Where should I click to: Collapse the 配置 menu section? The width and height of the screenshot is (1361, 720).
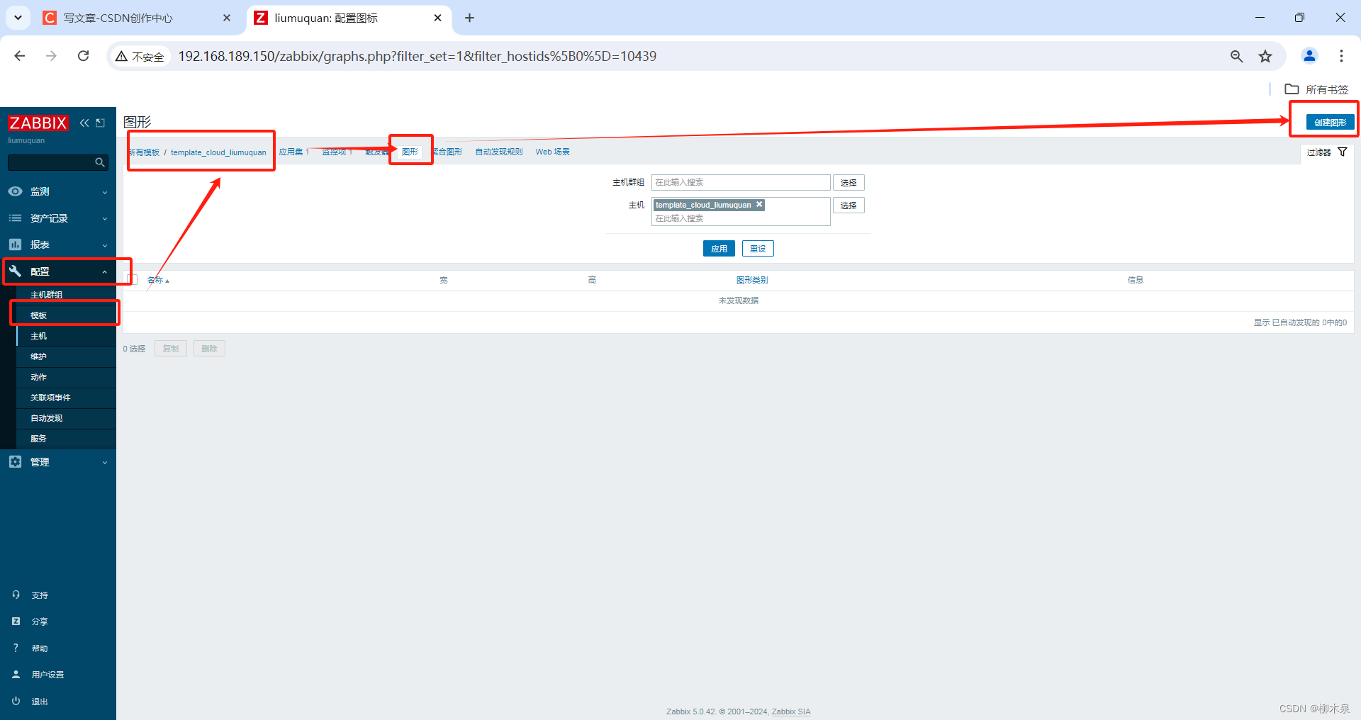pyautogui.click(x=105, y=272)
